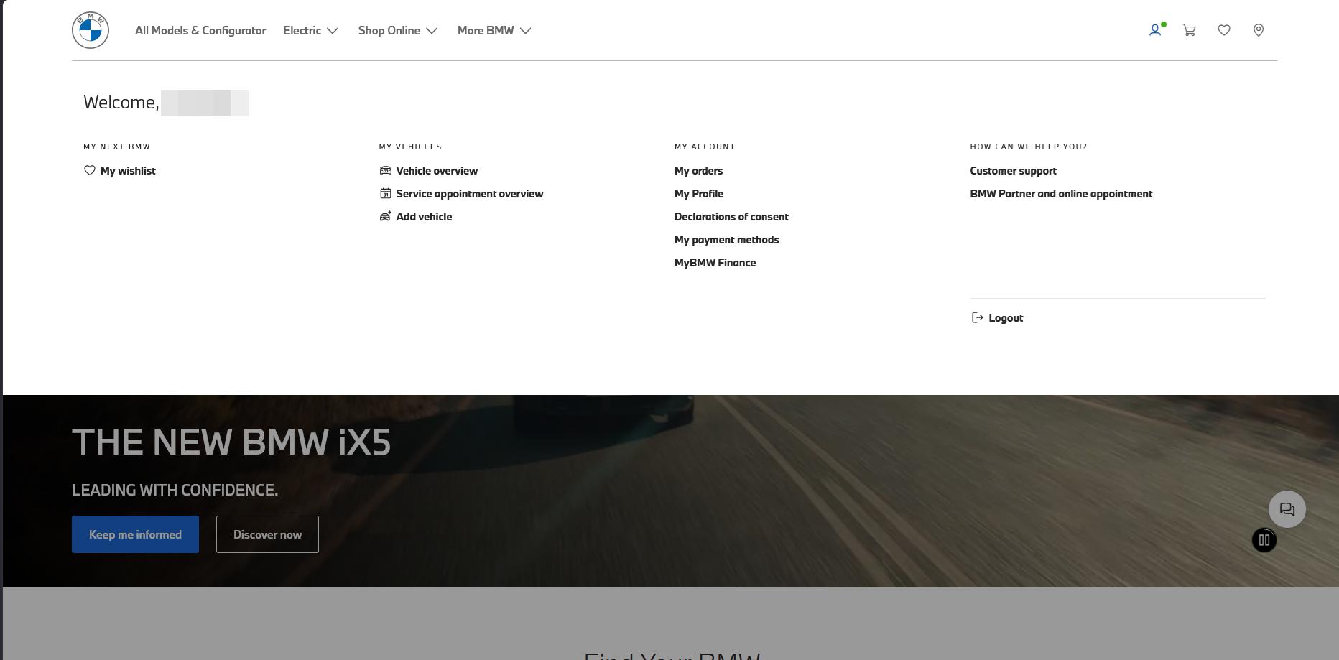Screen dimensions: 1339x660
Task: Click the Discover now button
Action: (x=267, y=534)
